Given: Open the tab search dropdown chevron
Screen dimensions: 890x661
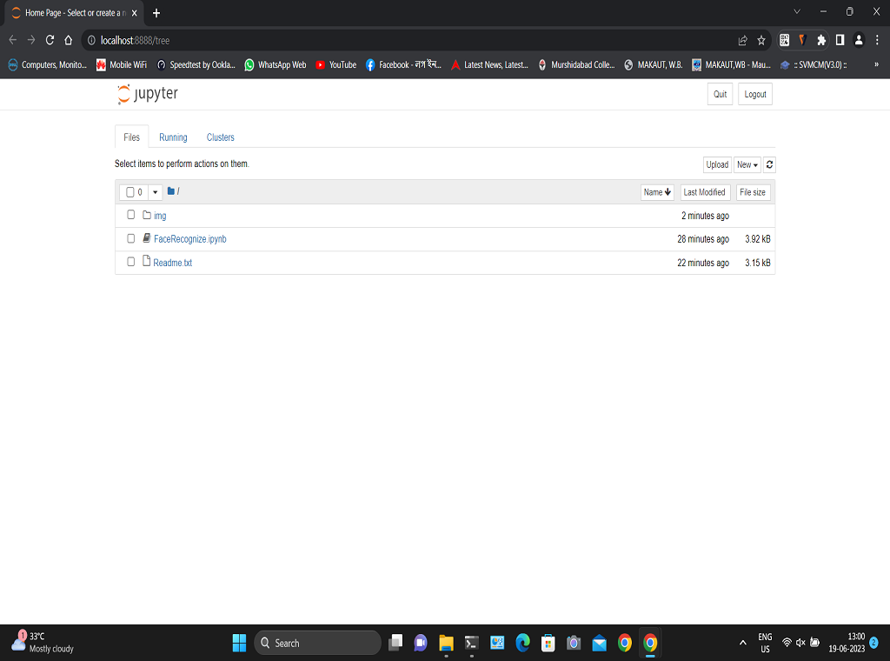Looking at the screenshot, I should click(797, 11).
